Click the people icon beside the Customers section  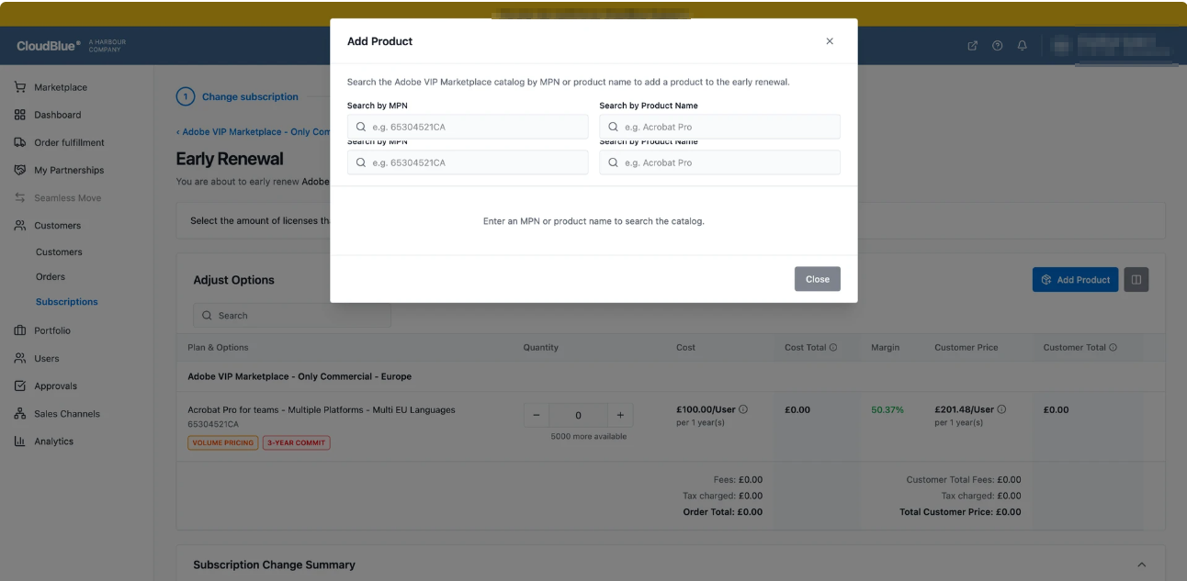pos(20,225)
